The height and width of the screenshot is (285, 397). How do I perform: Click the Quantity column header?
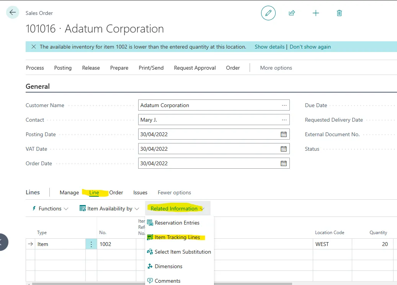378,233
